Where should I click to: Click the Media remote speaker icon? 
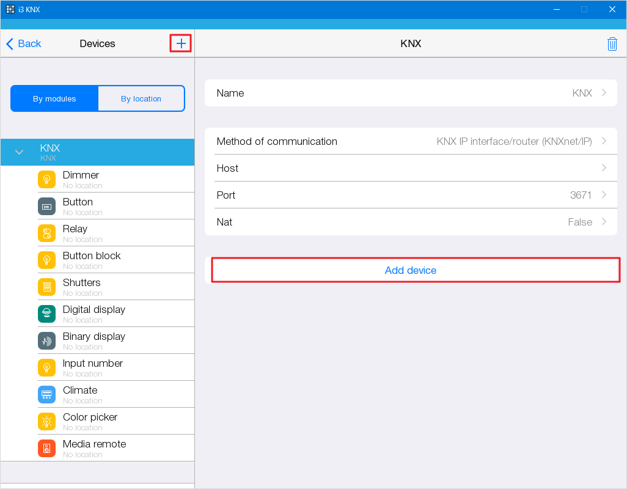pos(46,449)
